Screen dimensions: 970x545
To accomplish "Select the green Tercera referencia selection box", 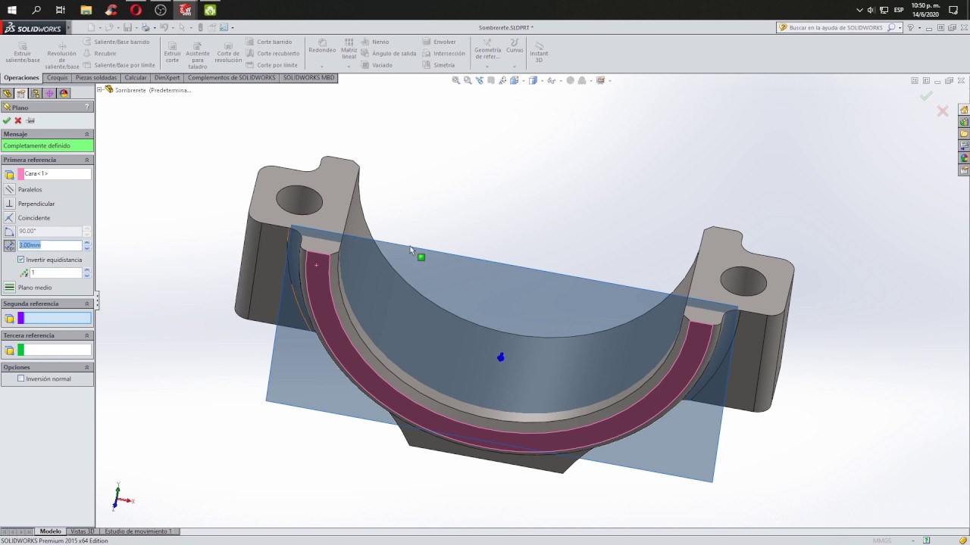I will [55, 350].
